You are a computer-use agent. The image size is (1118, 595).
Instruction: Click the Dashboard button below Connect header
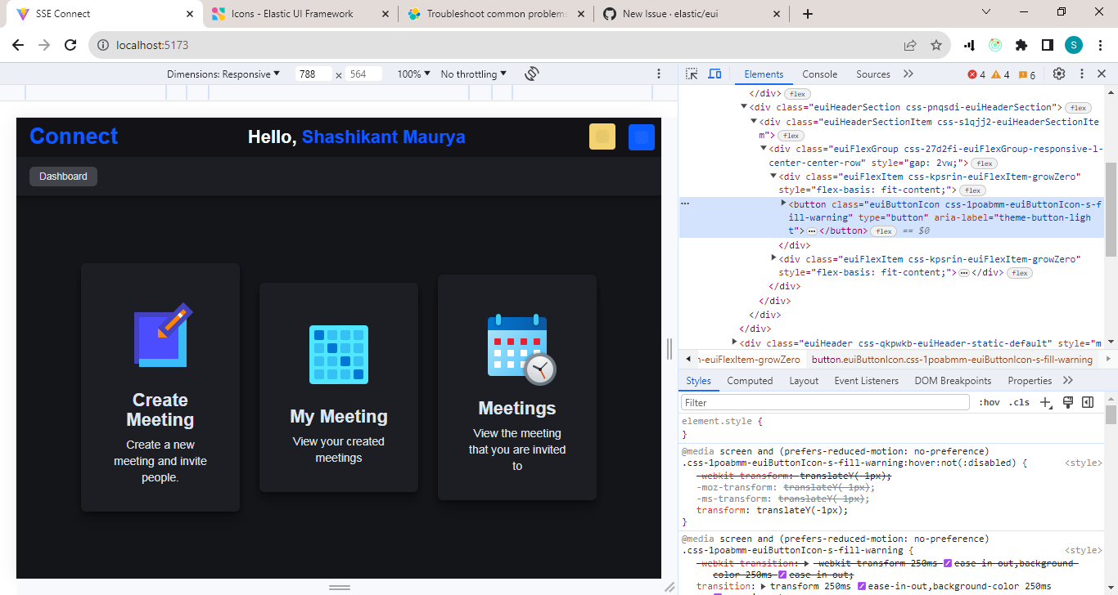click(x=63, y=176)
